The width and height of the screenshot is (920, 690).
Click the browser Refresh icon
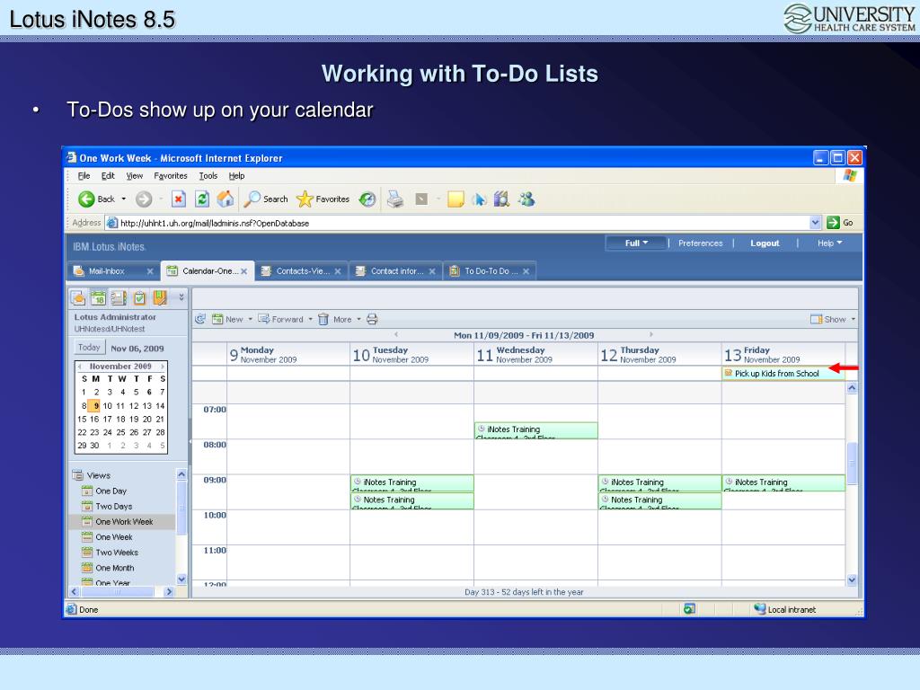pyautogui.click(x=202, y=199)
